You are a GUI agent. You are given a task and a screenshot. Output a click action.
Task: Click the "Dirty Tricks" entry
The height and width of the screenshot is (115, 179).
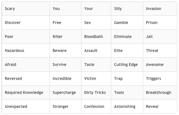pos(95,92)
